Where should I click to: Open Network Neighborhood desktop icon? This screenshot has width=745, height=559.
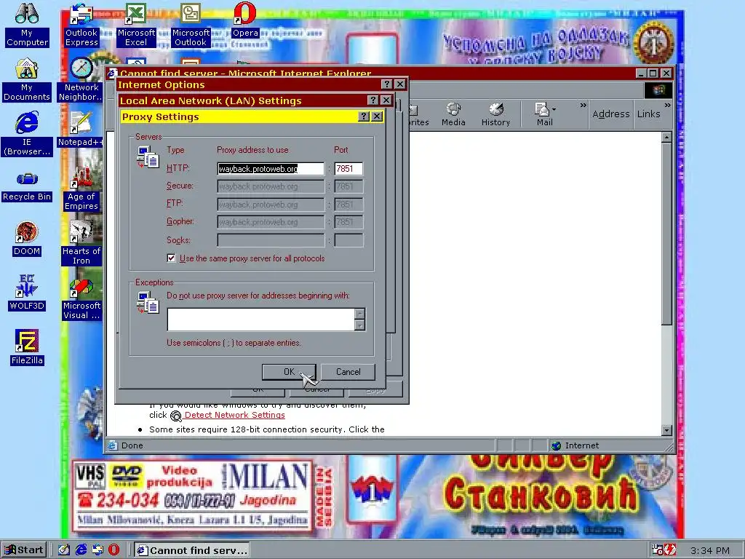(x=81, y=80)
